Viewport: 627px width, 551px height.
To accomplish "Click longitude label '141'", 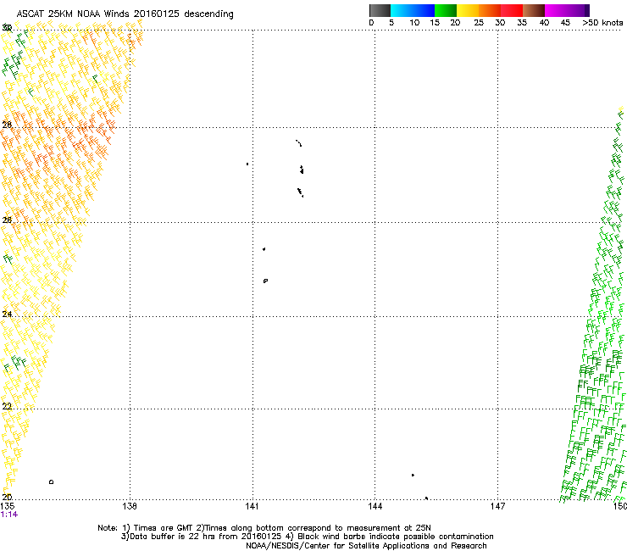I will [x=252, y=506].
